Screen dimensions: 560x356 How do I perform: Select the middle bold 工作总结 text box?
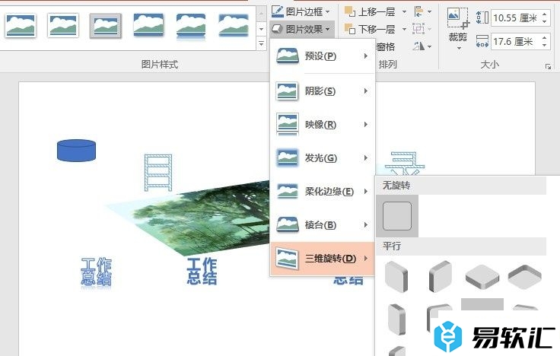point(202,272)
